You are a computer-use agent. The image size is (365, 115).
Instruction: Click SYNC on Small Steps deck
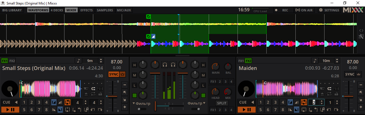[113, 74]
